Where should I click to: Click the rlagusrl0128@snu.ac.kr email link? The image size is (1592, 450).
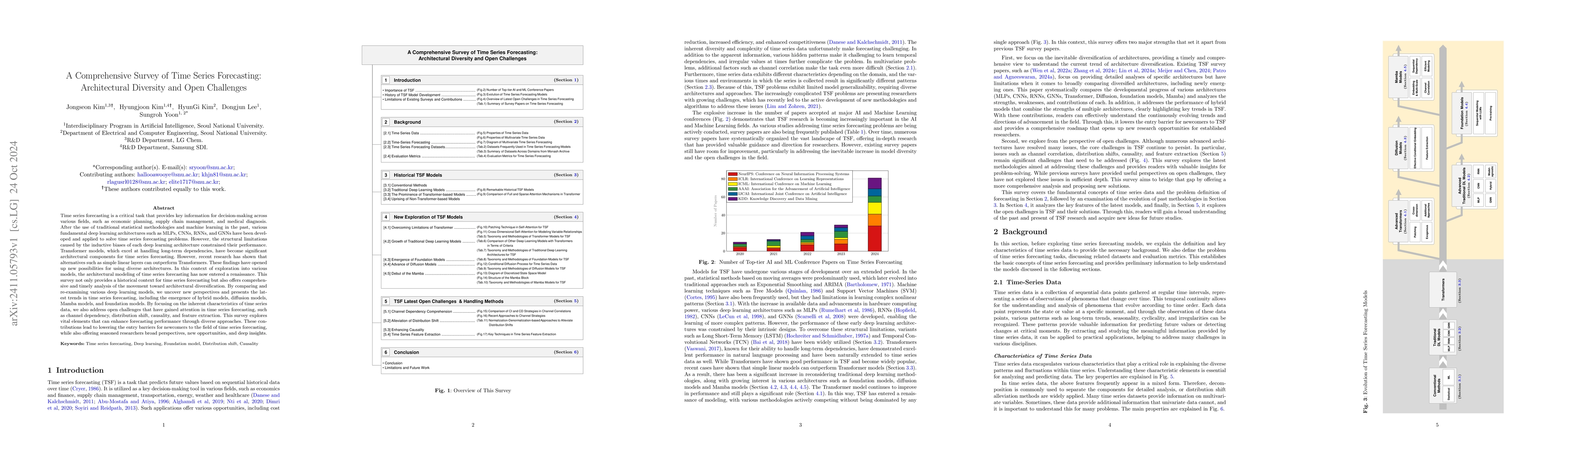pos(136,182)
